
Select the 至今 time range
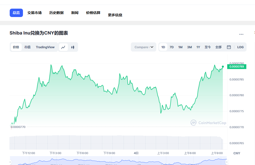(208, 47)
